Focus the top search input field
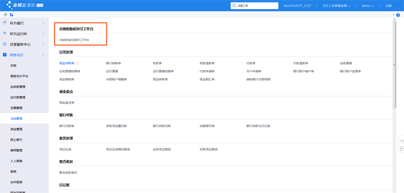Image resolution: width=404 pixels, height=193 pixels. click(x=254, y=6)
